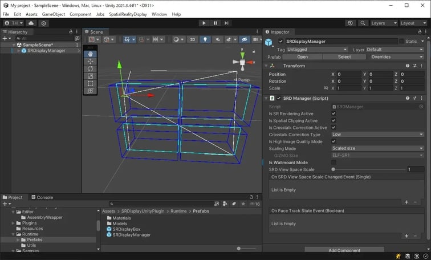Open the global Search icon
This screenshot has width=431, height=260.
pos(363,23)
